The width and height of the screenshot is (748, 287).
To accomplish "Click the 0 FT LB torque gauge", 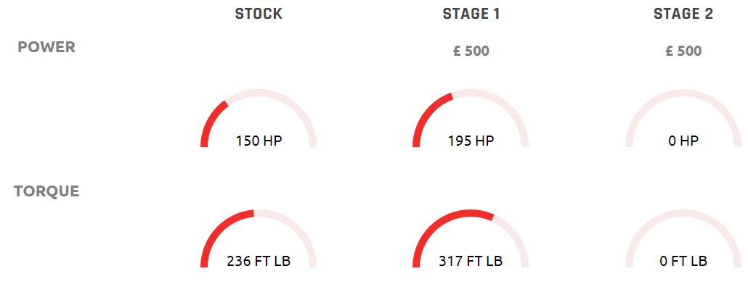I will click(x=683, y=238).
